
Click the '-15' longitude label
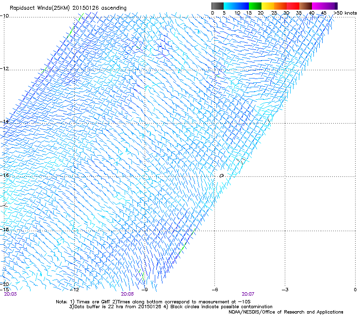(x=5, y=289)
